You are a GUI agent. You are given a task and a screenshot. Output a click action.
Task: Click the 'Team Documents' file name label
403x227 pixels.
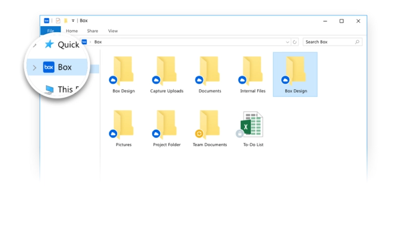(210, 145)
